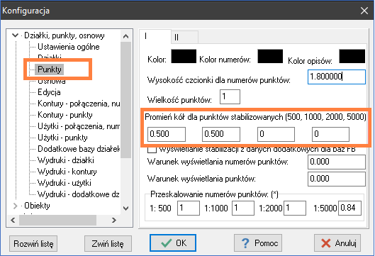Focus the 1:500 scaling field
375x256 pixels.
click(x=189, y=208)
